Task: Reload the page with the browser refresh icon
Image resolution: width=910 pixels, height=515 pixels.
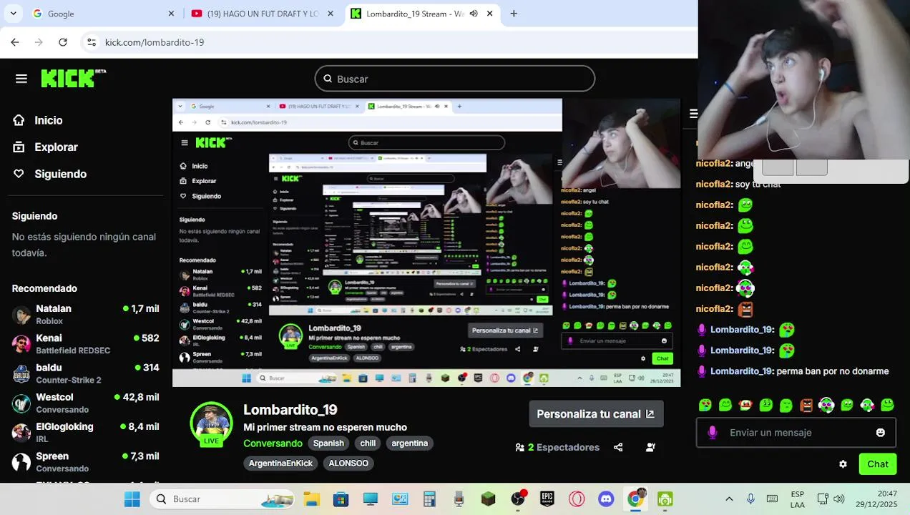Action: (63, 42)
